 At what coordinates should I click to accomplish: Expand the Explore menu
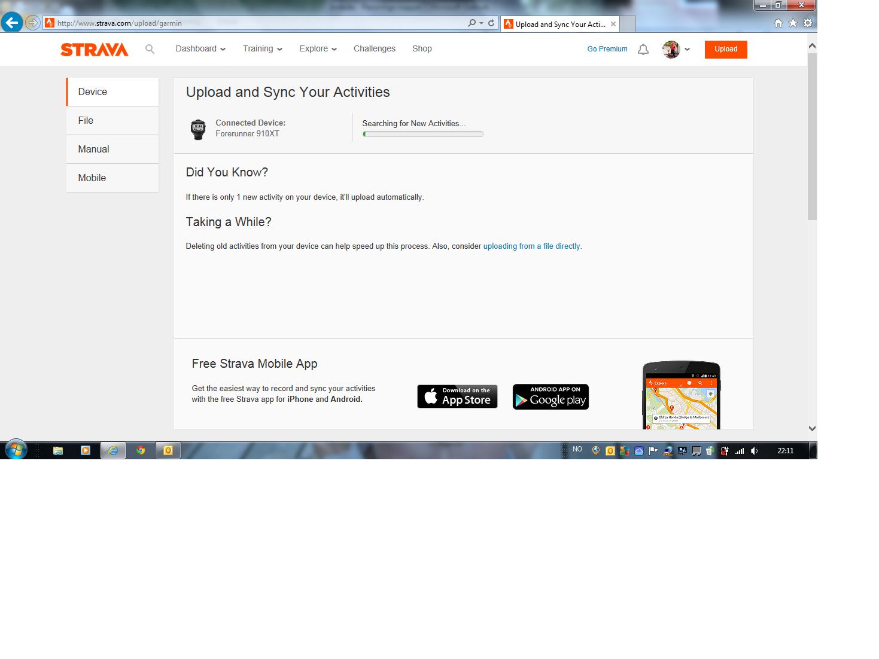(318, 49)
